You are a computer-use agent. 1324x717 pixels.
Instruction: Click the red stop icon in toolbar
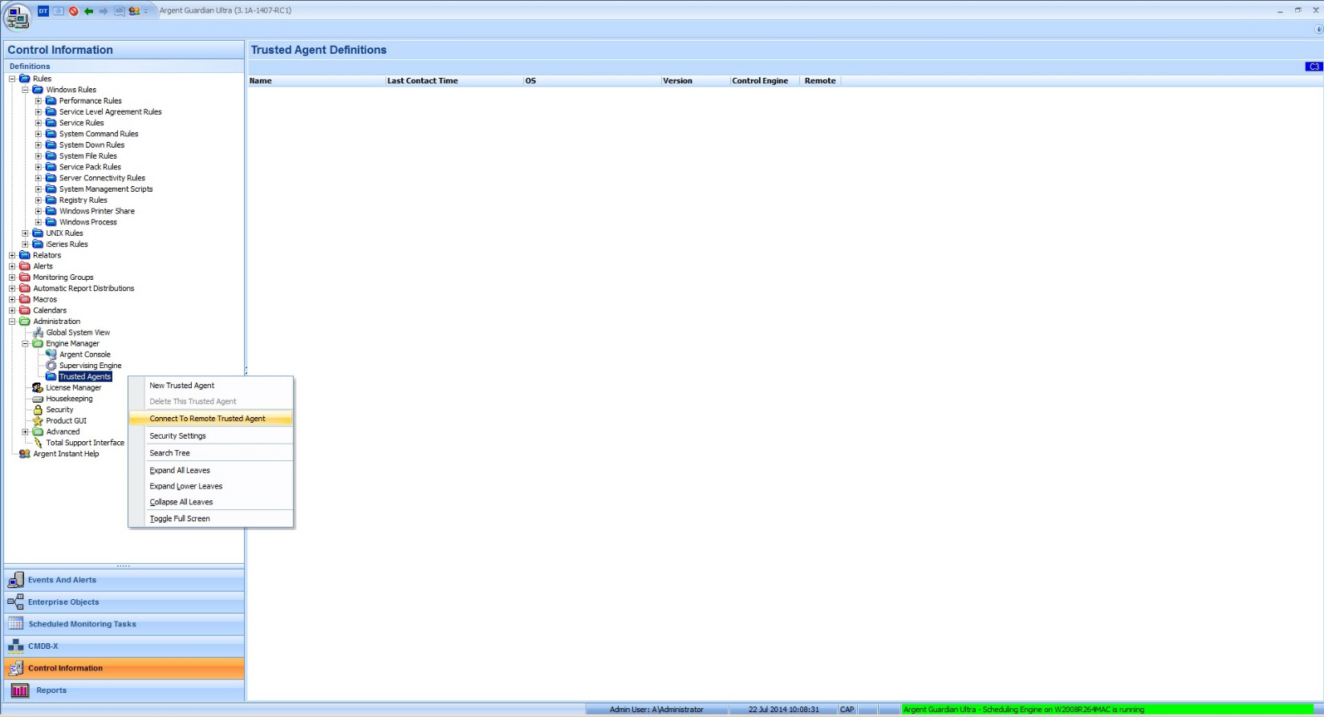74,11
